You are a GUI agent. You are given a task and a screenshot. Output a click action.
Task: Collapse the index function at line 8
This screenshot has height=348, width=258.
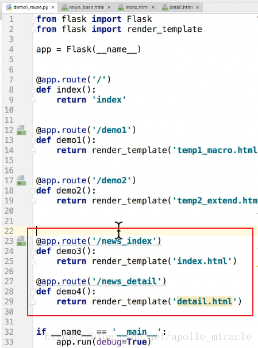[x=33, y=90]
